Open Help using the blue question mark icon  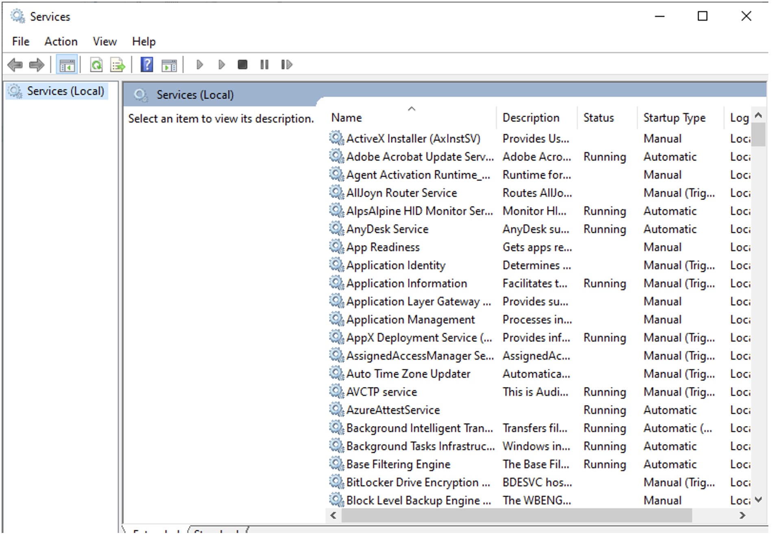147,65
